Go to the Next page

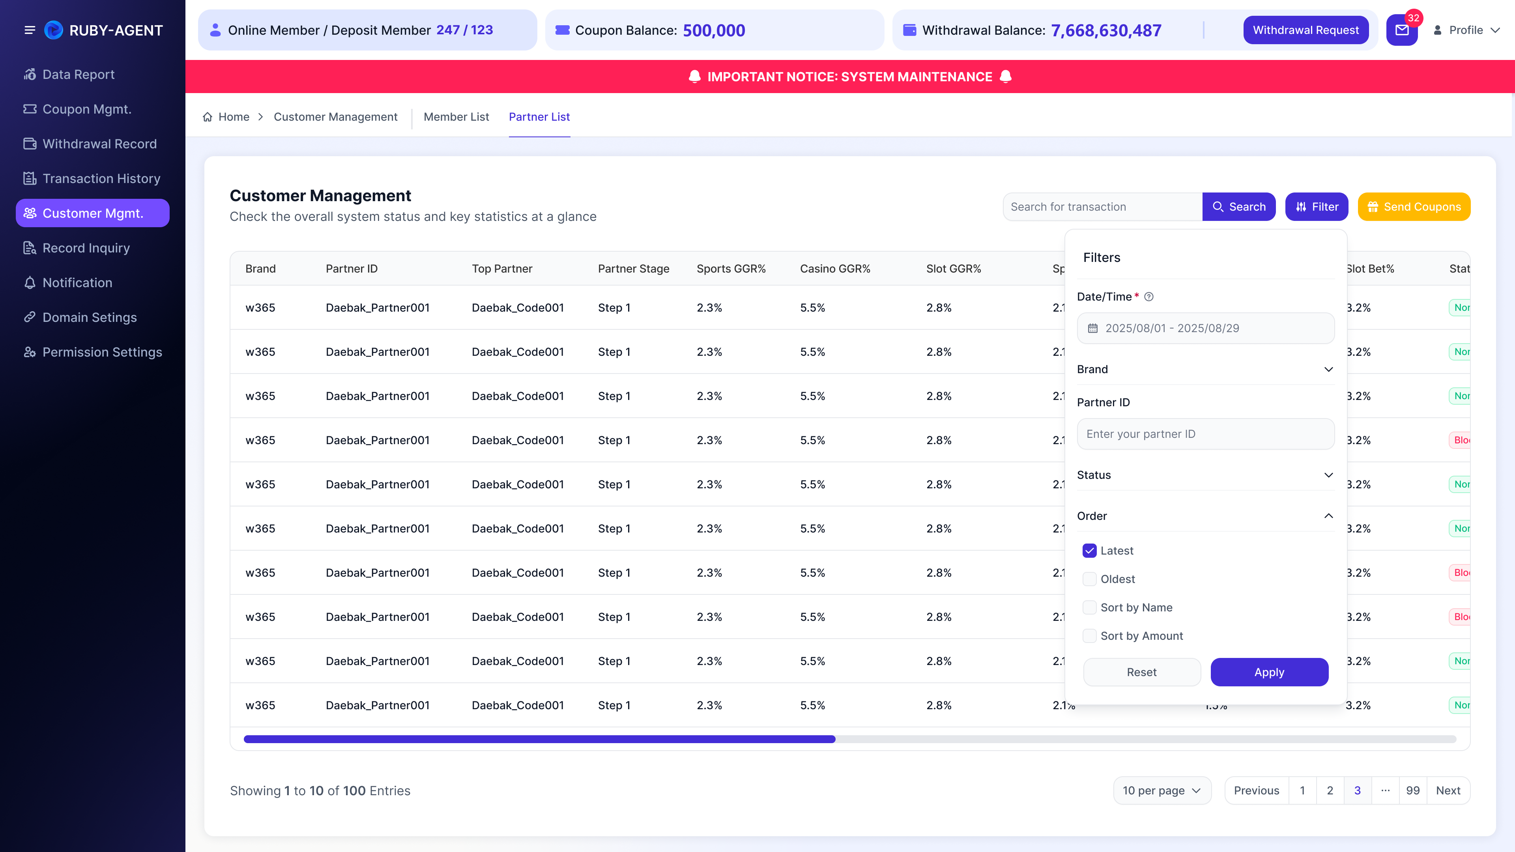point(1448,790)
